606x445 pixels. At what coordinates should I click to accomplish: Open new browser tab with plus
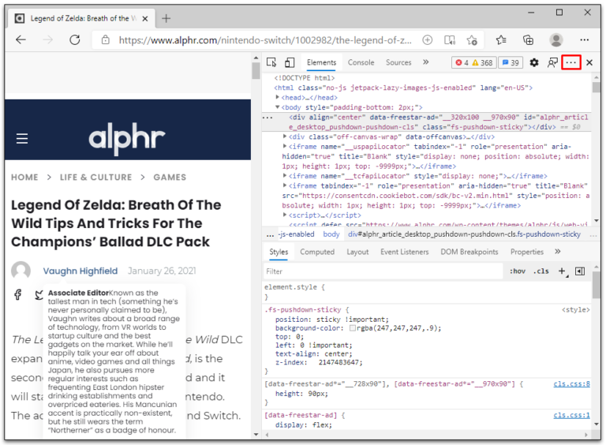[x=166, y=18]
